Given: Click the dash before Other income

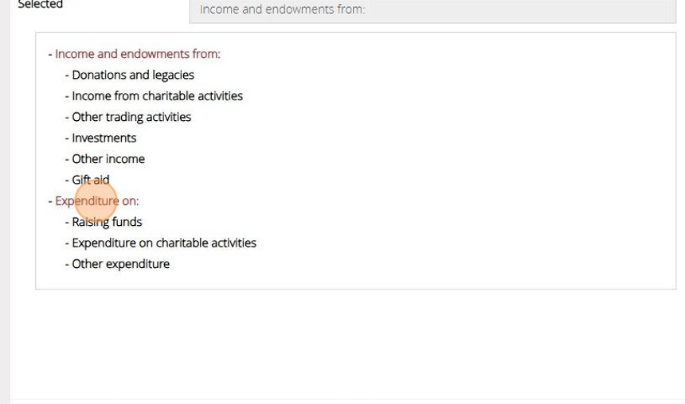Looking at the screenshot, I should (67, 158).
